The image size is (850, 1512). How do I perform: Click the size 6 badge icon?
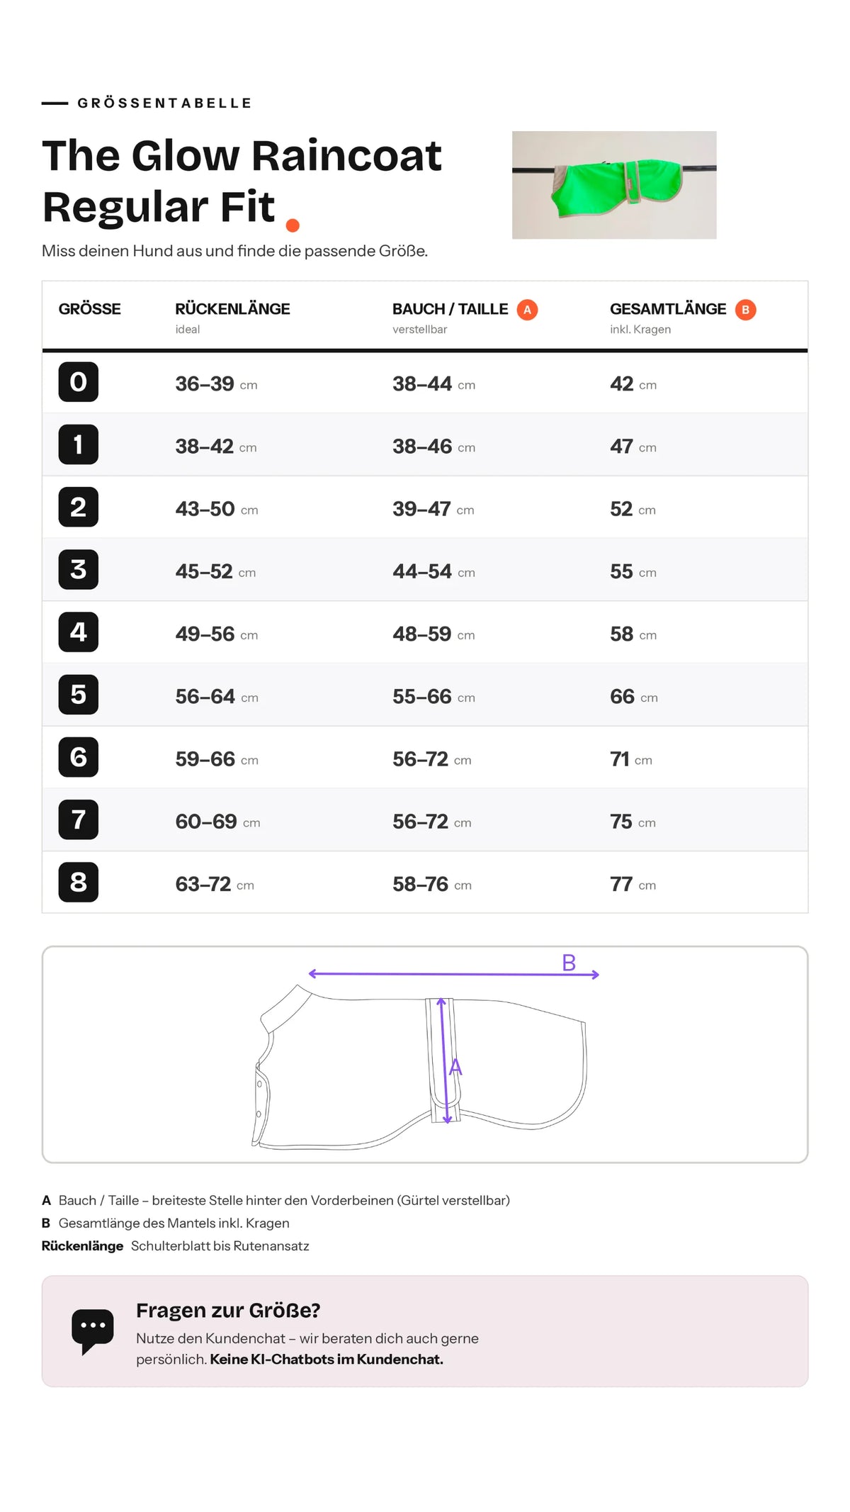click(x=79, y=757)
